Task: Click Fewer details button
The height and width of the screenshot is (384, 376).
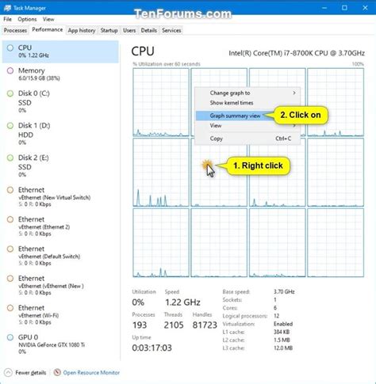Action: (25, 372)
